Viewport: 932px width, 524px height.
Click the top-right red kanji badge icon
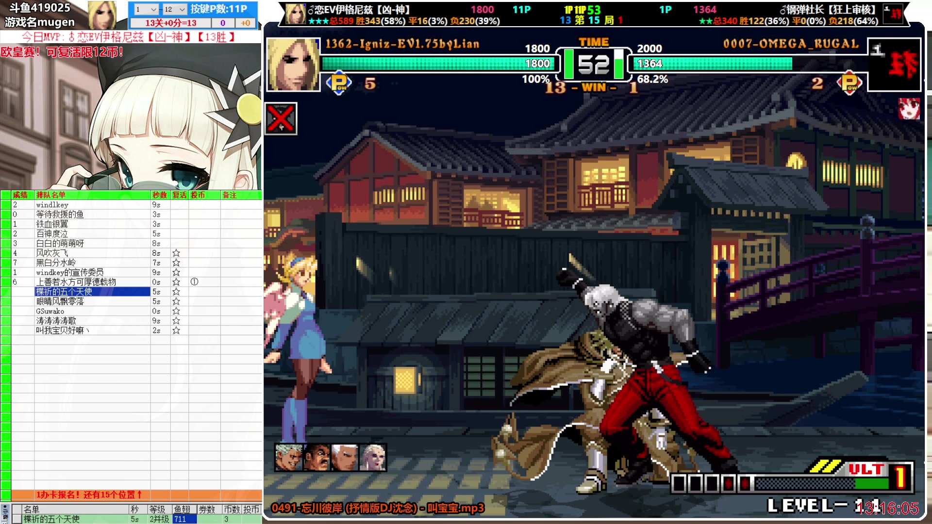click(893, 14)
